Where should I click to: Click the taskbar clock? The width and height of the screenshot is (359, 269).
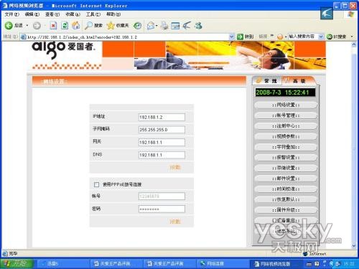[349, 264]
